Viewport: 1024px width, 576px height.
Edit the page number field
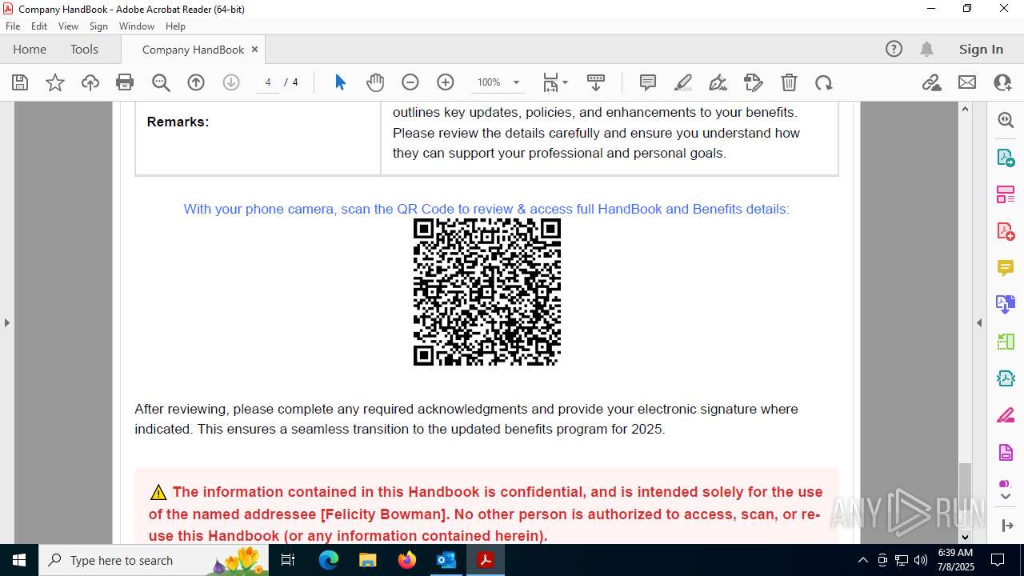coord(268,82)
